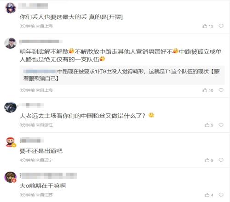Open blurred username in quoted reply box
The width and height of the screenshot is (230, 202).
click(x=40, y=71)
